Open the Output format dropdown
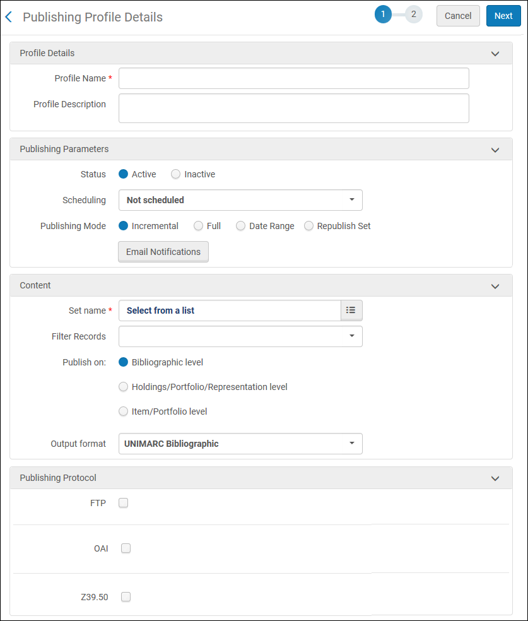The width and height of the screenshot is (528, 621). (x=240, y=444)
